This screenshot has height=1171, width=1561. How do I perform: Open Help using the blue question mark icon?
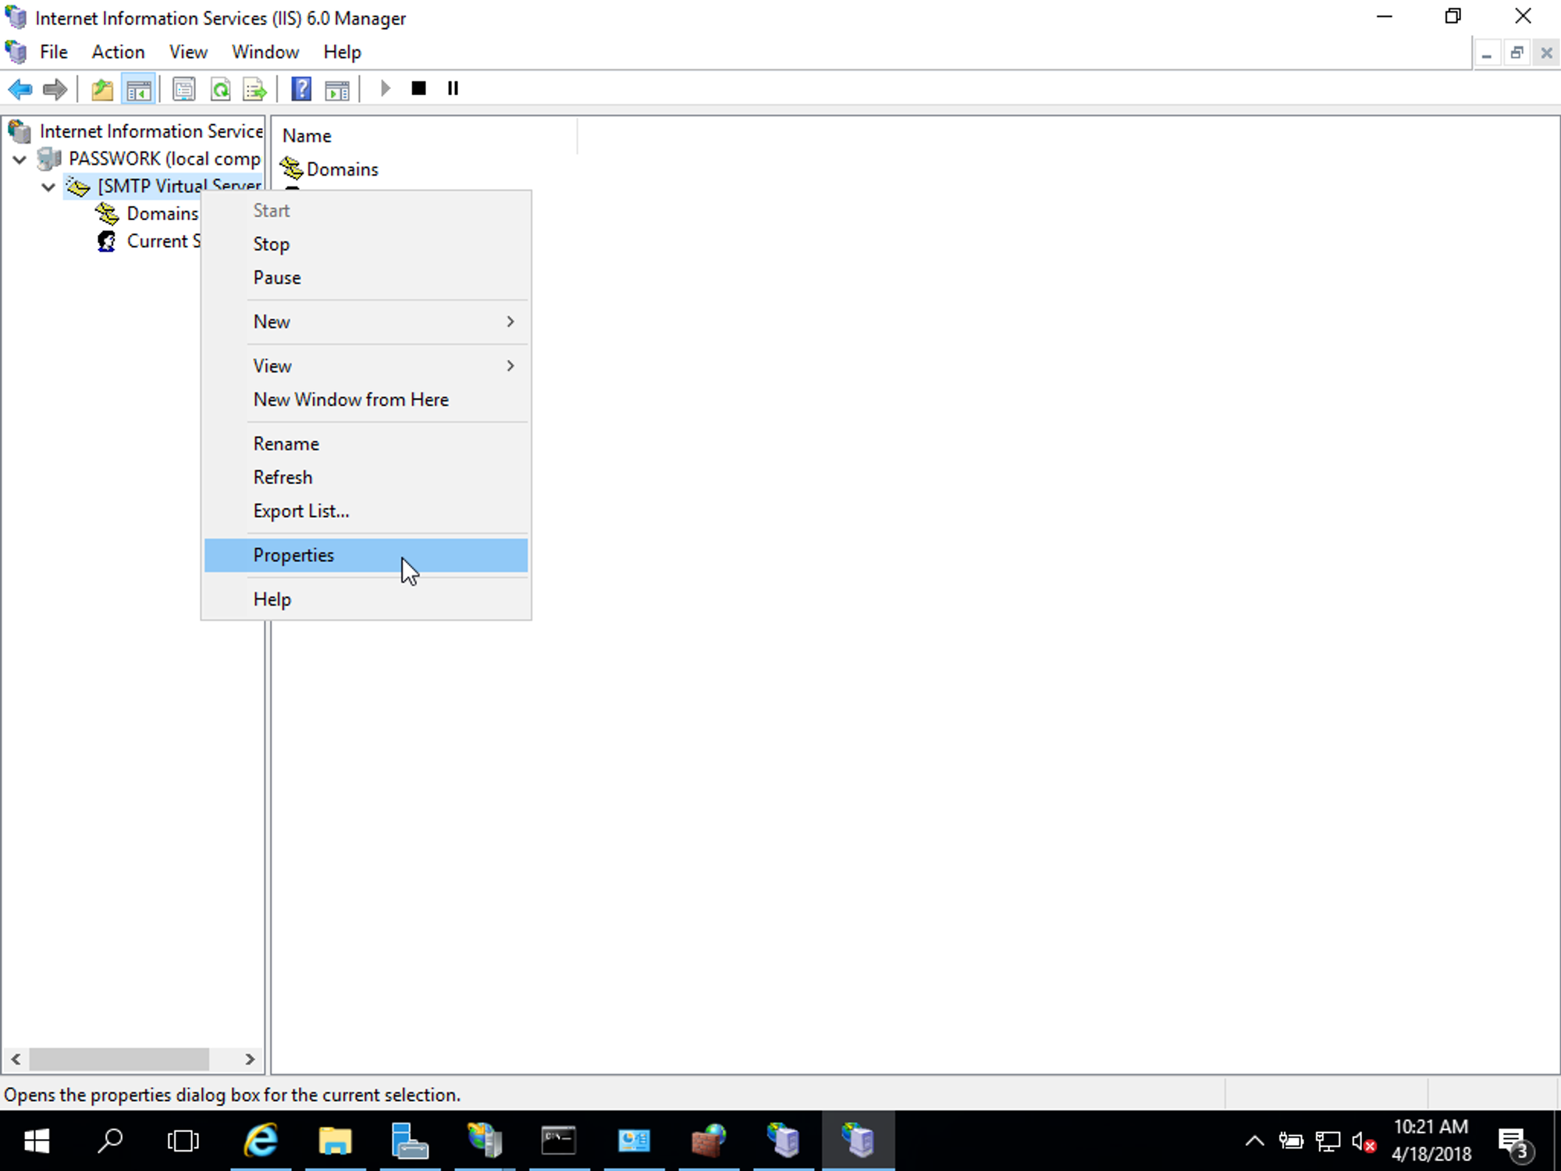(300, 88)
